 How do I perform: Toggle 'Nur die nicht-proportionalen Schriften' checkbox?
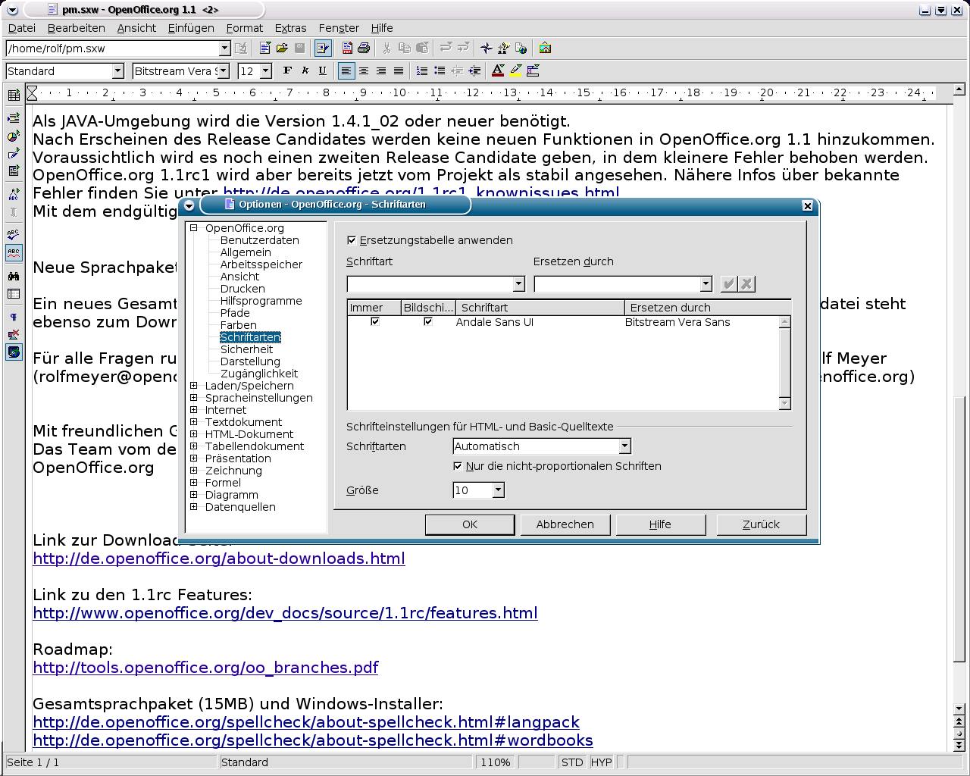[x=458, y=466]
